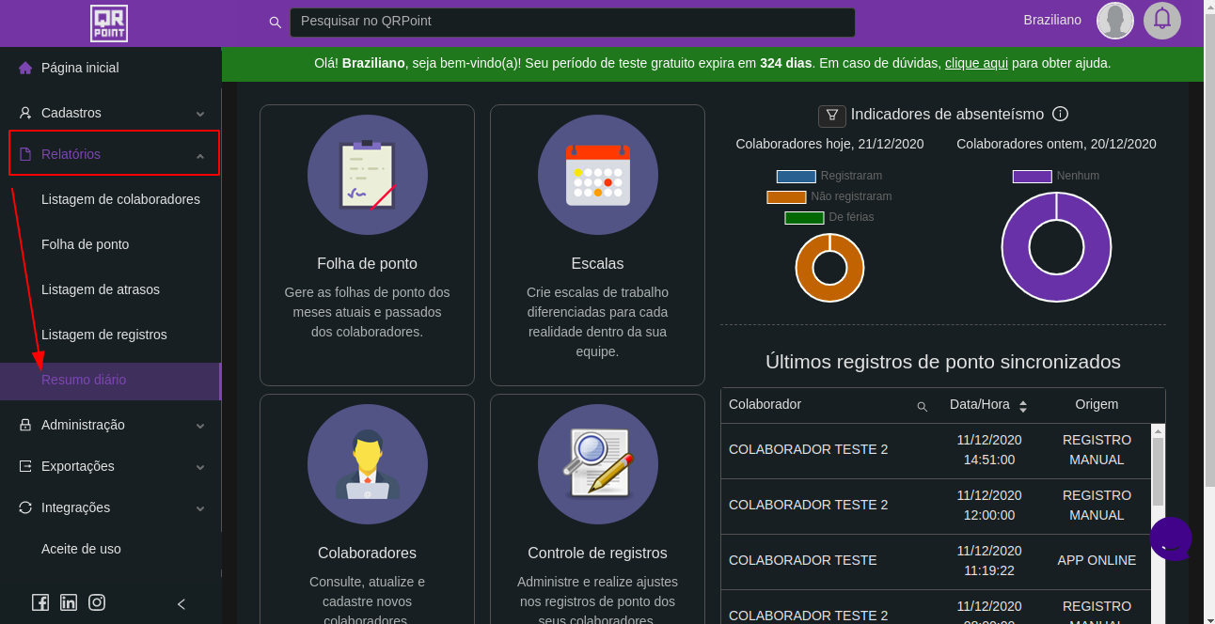The image size is (1215, 624).
Task: Expand the Administração menu
Action: 111,425
